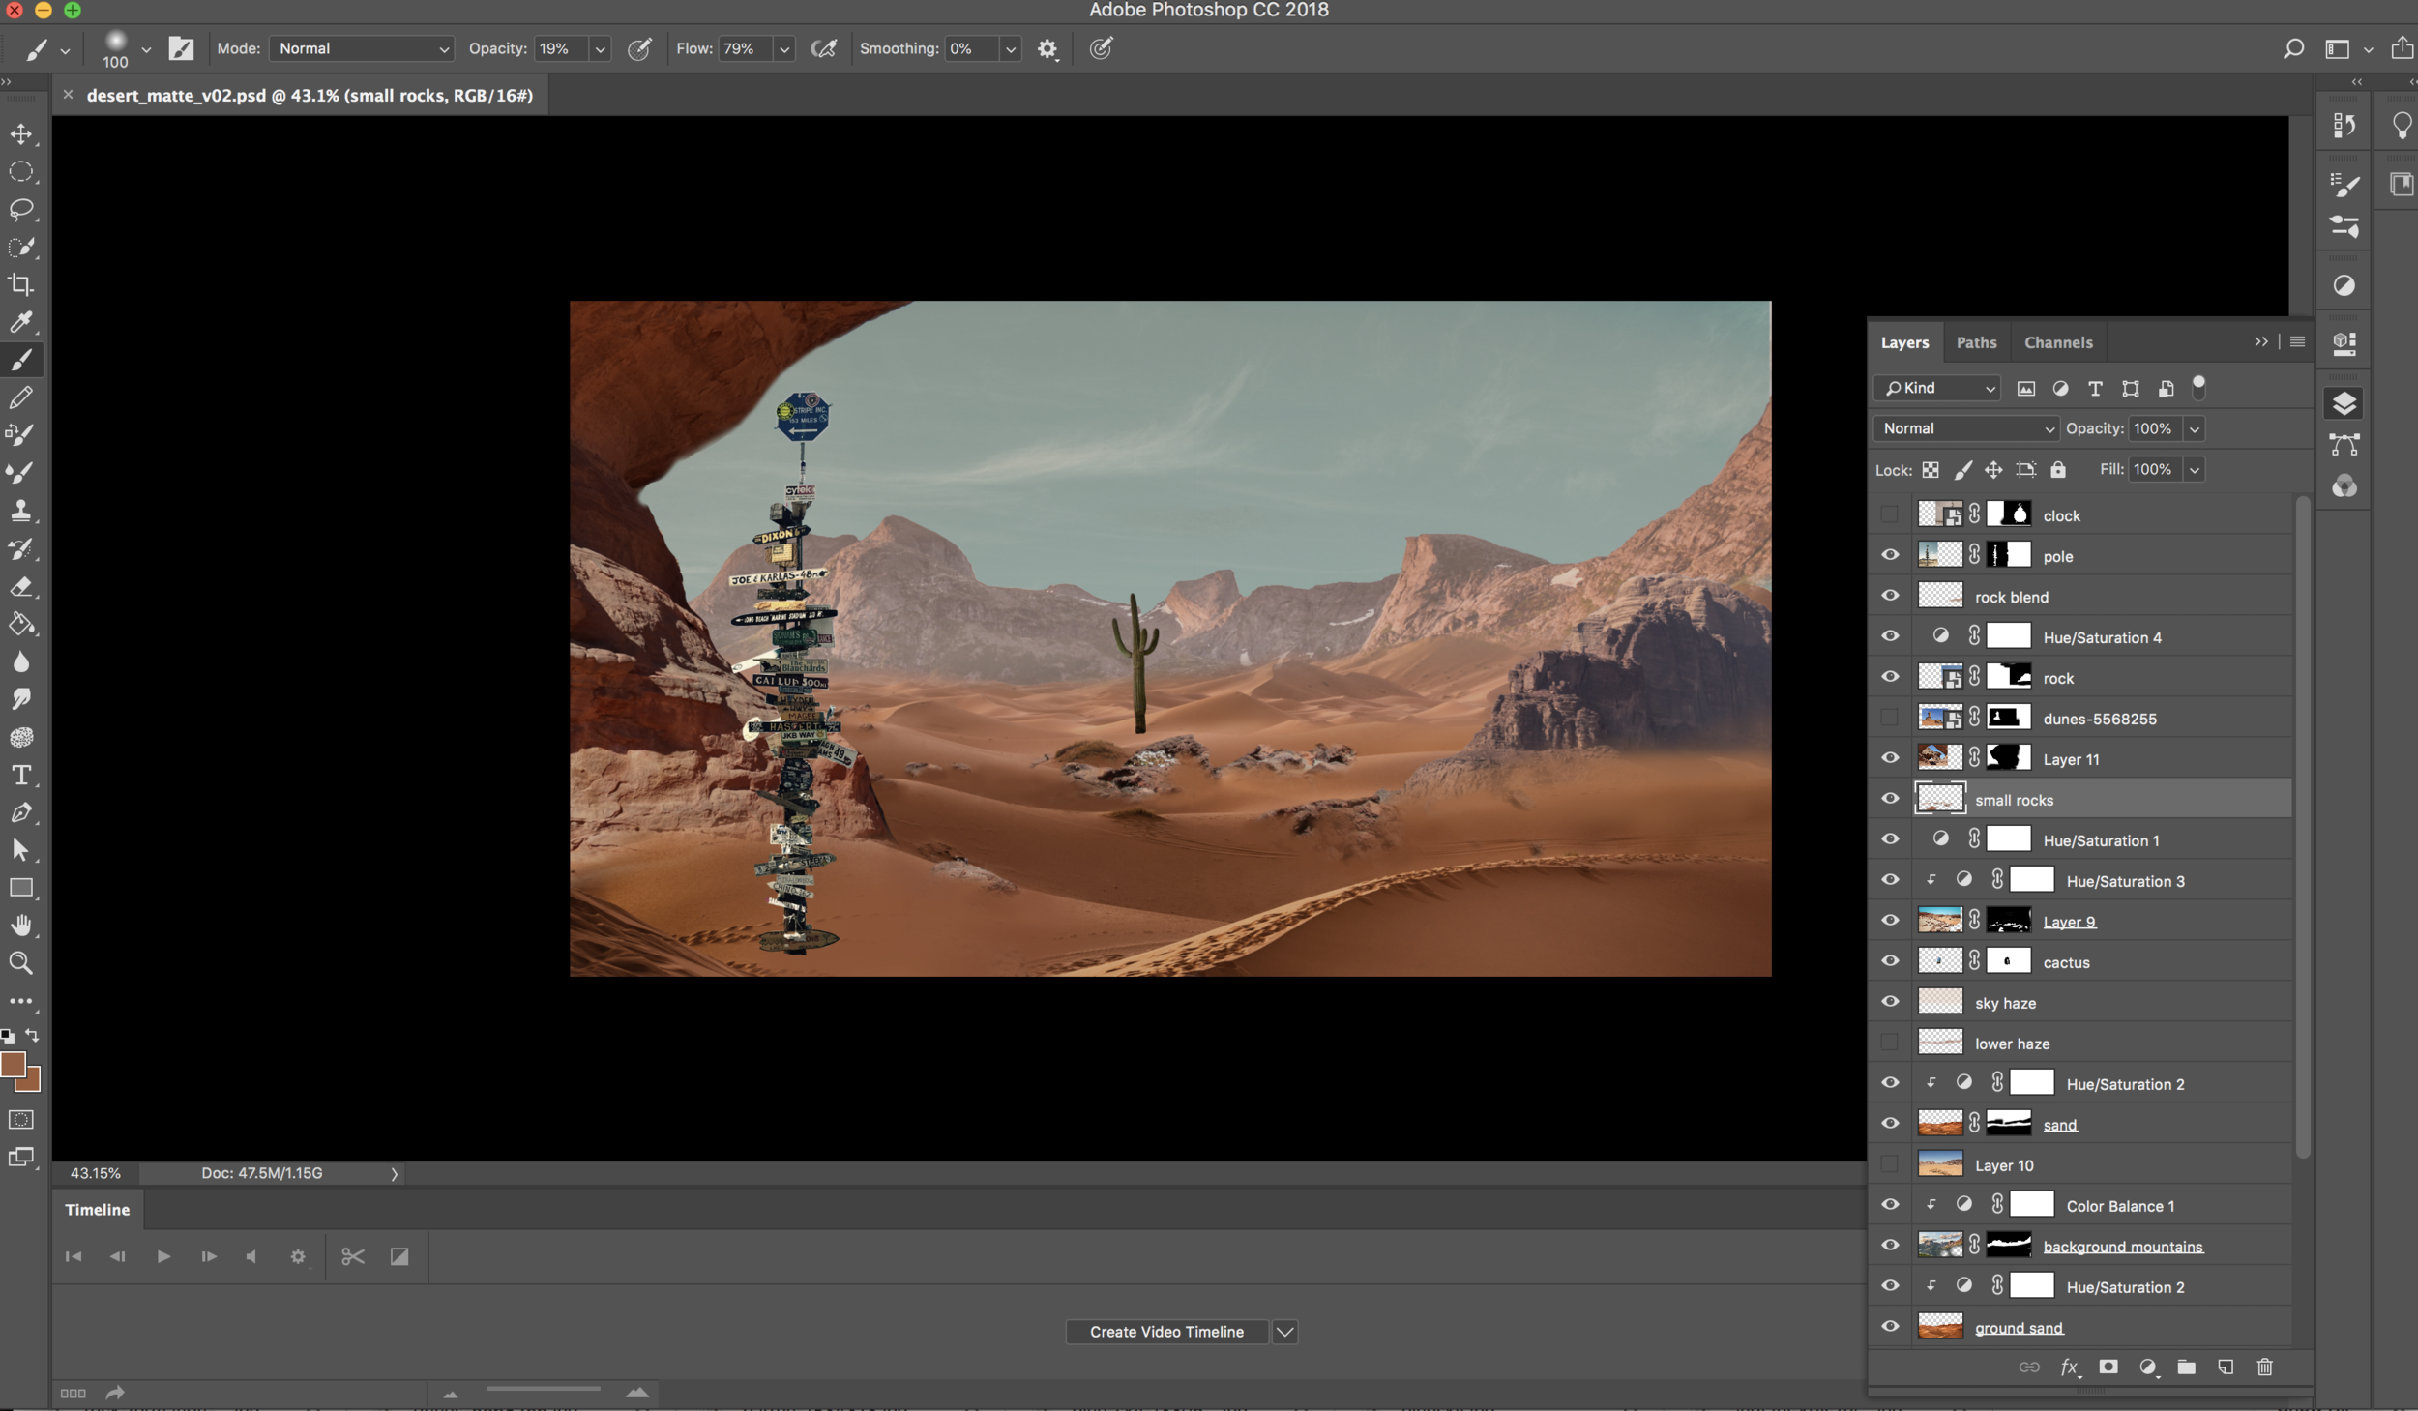Click the Create Video Timeline button

click(x=1165, y=1332)
